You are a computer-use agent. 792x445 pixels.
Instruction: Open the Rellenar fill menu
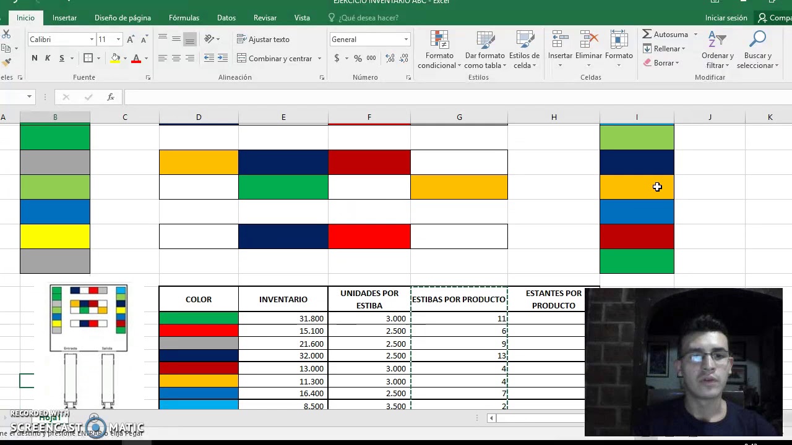[663, 49]
